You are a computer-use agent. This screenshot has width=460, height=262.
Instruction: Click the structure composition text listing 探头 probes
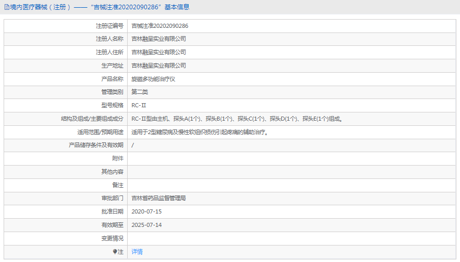237,119
